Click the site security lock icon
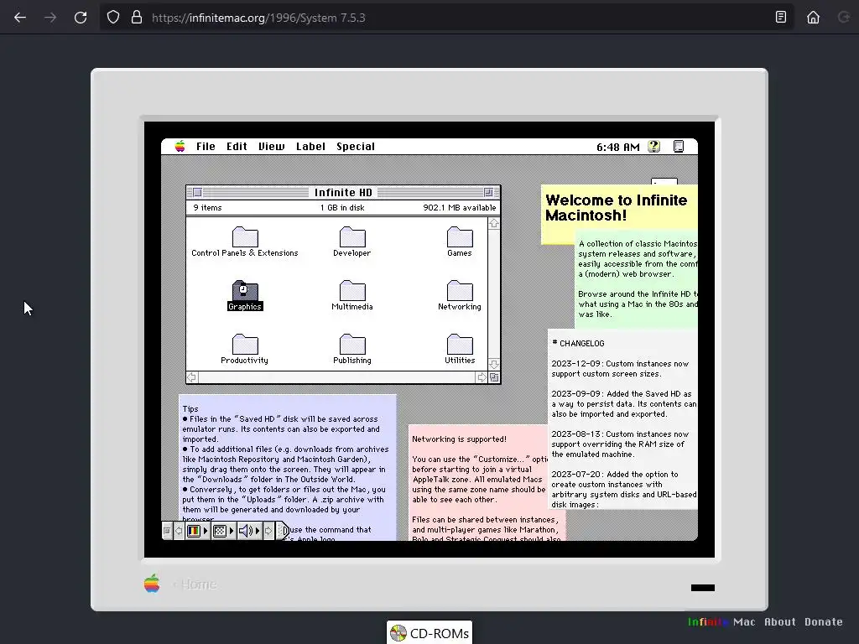Screen dimensions: 859x644 pyautogui.click(x=137, y=17)
